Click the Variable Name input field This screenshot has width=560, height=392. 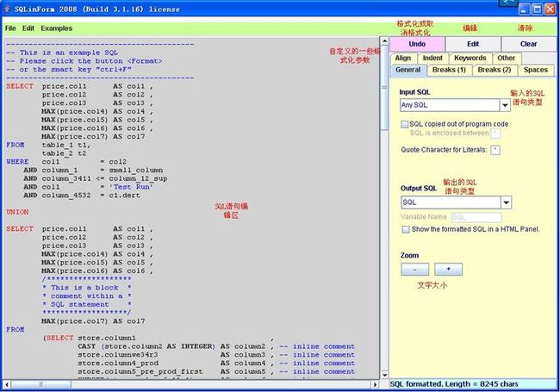476,217
